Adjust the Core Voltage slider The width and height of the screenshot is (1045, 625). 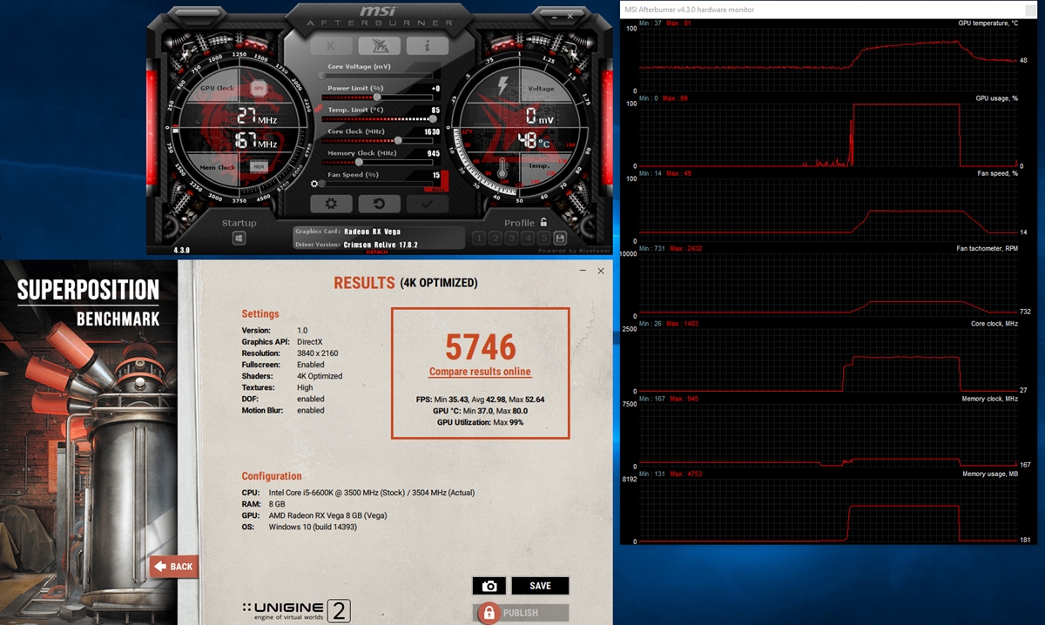[x=375, y=76]
